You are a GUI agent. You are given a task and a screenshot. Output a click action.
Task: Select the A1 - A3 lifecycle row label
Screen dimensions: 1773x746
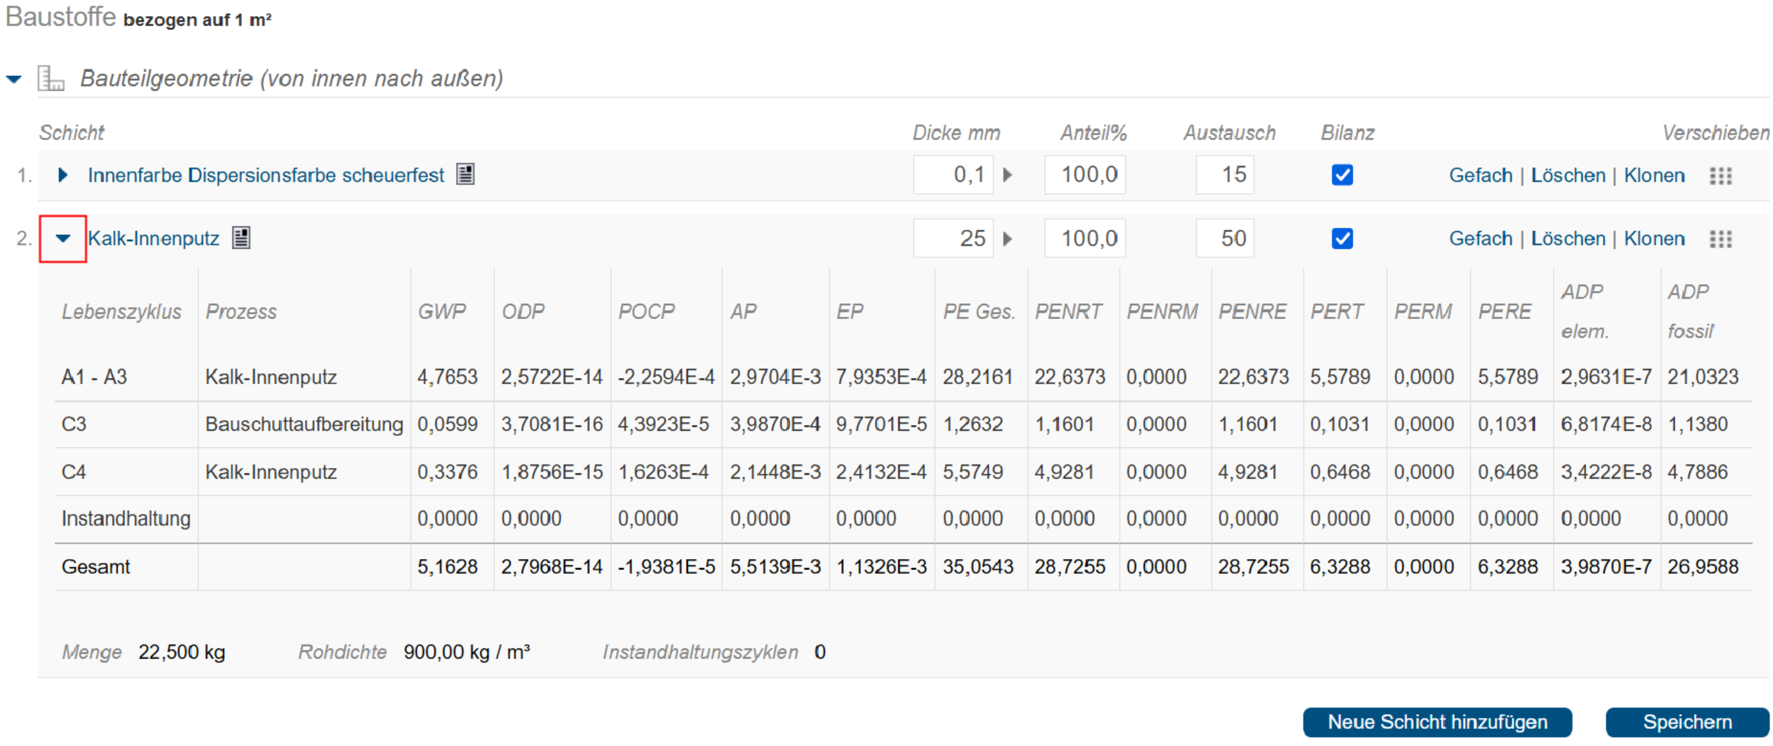click(95, 377)
